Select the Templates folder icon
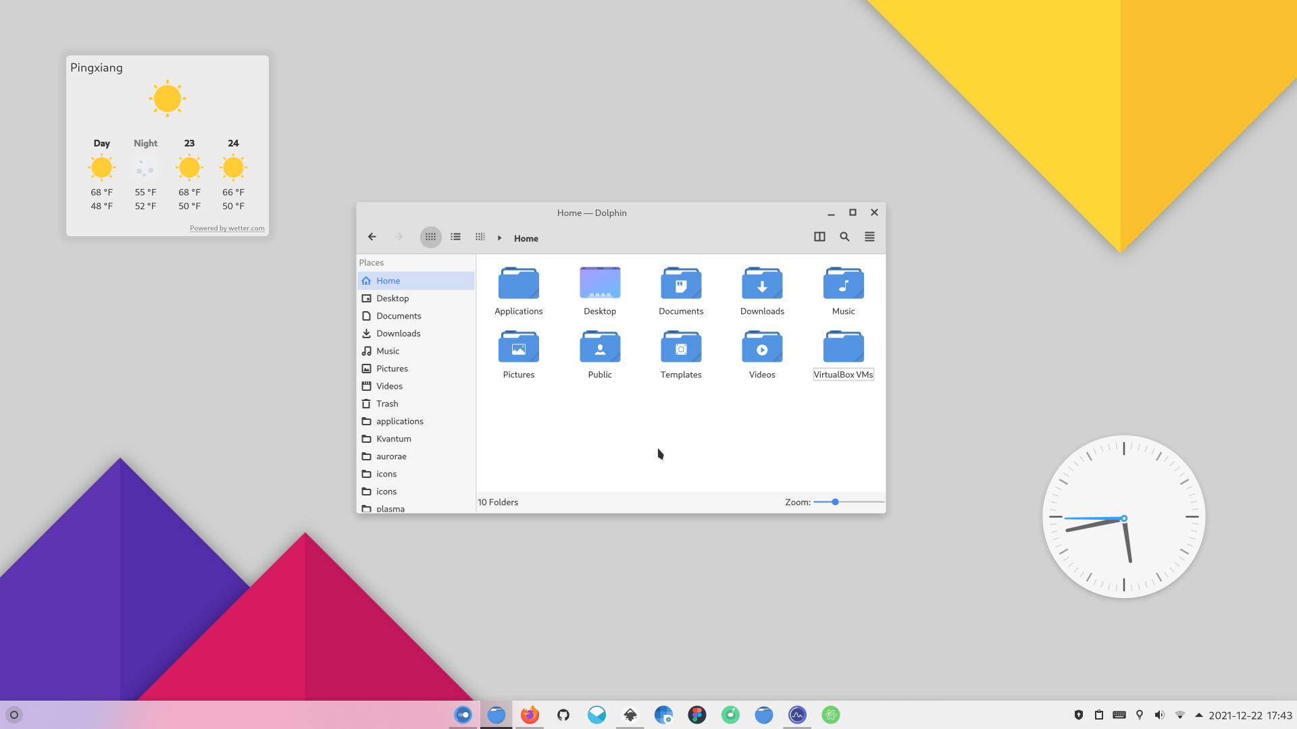 point(681,346)
